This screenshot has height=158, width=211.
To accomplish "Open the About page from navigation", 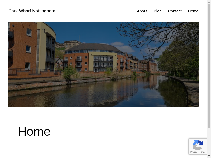I will click(x=142, y=11).
